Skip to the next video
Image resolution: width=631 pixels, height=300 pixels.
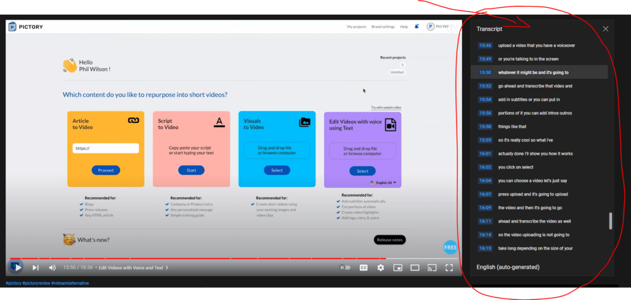pos(35,267)
